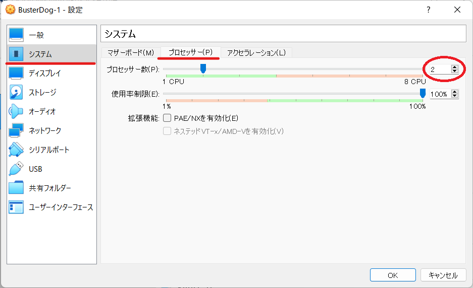Click the 100% execution cap field
Image resolution: width=473 pixels, height=288 pixels.
point(440,94)
